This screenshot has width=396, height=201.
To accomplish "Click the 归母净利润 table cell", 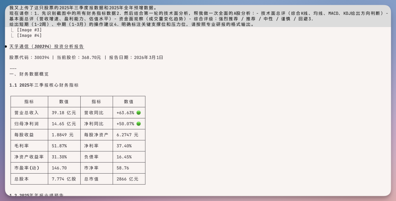I will click(x=29, y=124).
